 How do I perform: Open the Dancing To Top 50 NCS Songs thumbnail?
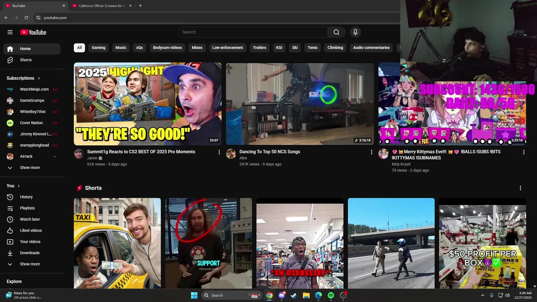(x=300, y=104)
